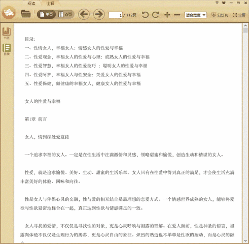The image size is (249, 244).
Task: Go to next page with right arrow
Action: [99, 14]
